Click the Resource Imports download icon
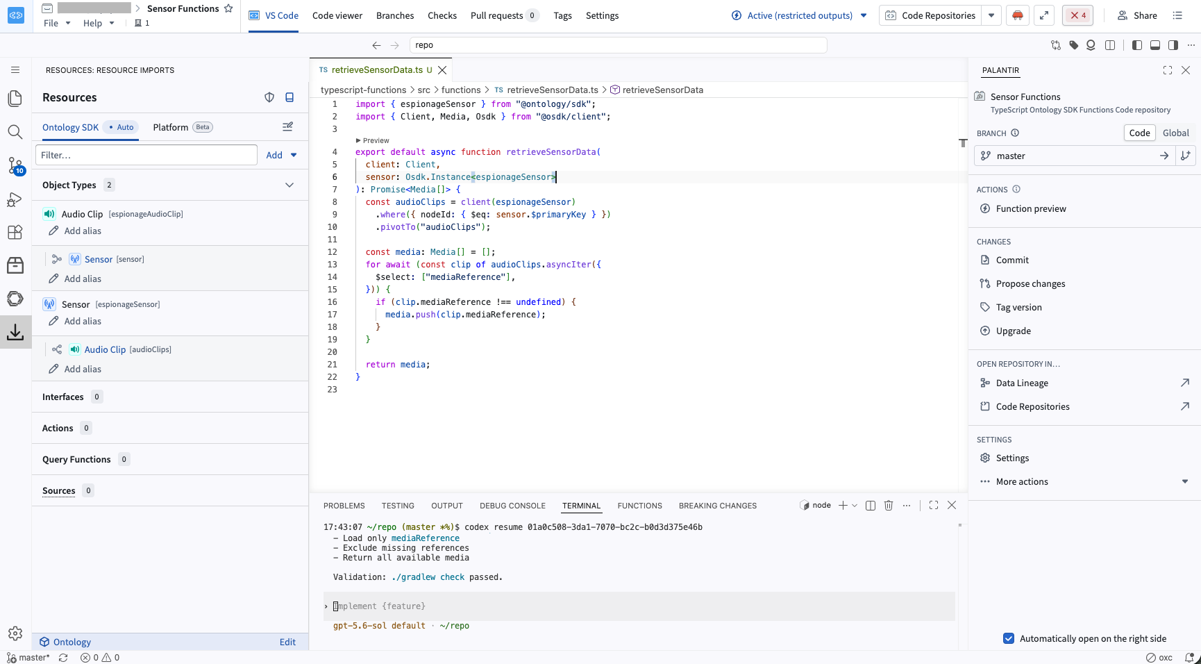The width and height of the screenshot is (1201, 664). pyautogui.click(x=15, y=332)
